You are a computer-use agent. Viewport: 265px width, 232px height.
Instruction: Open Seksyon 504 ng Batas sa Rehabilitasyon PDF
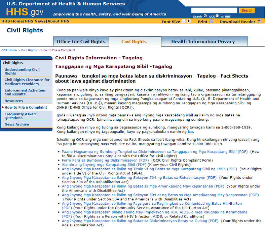coord(139,178)
